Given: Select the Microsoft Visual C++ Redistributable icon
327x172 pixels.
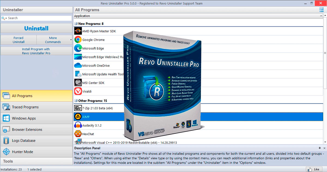Looking at the screenshot, I should tap(78, 142).
